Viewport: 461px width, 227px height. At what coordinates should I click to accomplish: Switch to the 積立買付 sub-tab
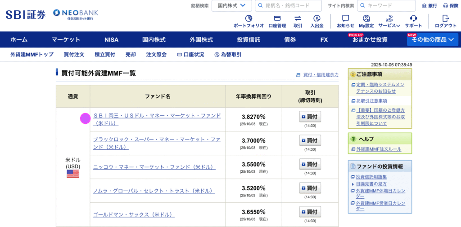tap(104, 54)
